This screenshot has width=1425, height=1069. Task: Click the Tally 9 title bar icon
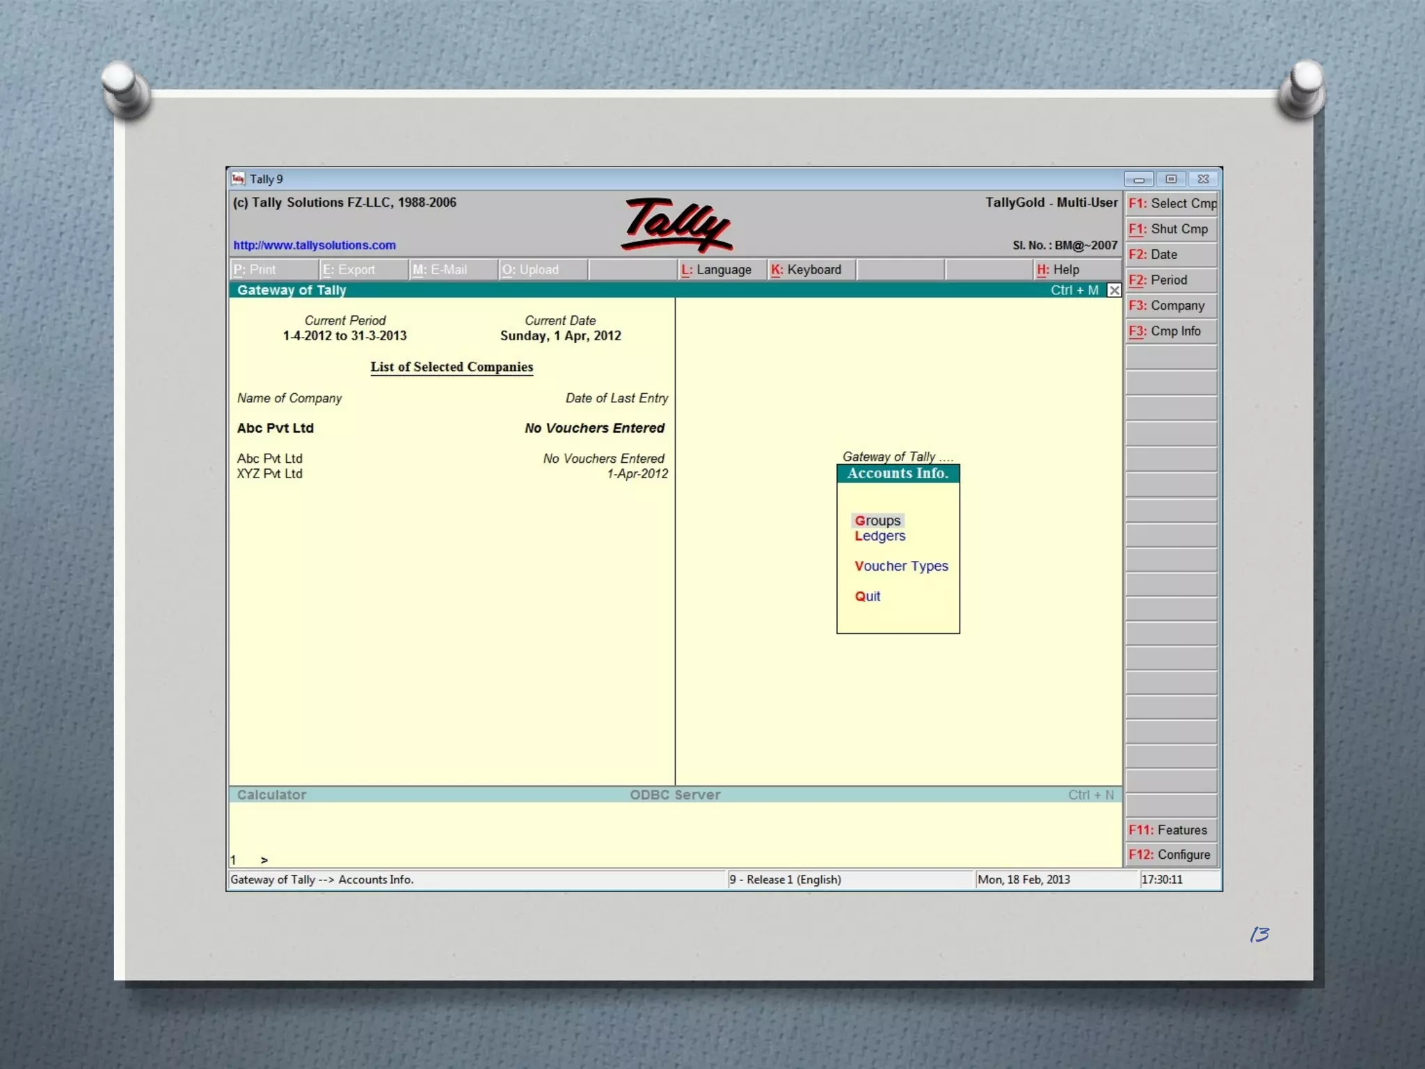click(x=238, y=179)
